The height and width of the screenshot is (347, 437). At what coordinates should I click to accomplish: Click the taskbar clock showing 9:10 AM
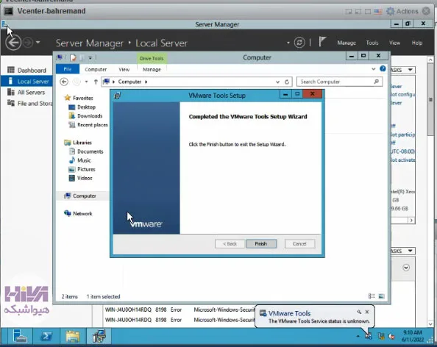[x=413, y=336]
